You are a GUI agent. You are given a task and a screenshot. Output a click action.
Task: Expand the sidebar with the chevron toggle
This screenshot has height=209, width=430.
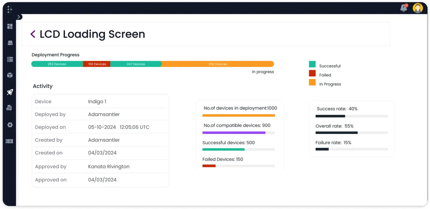pos(19,17)
